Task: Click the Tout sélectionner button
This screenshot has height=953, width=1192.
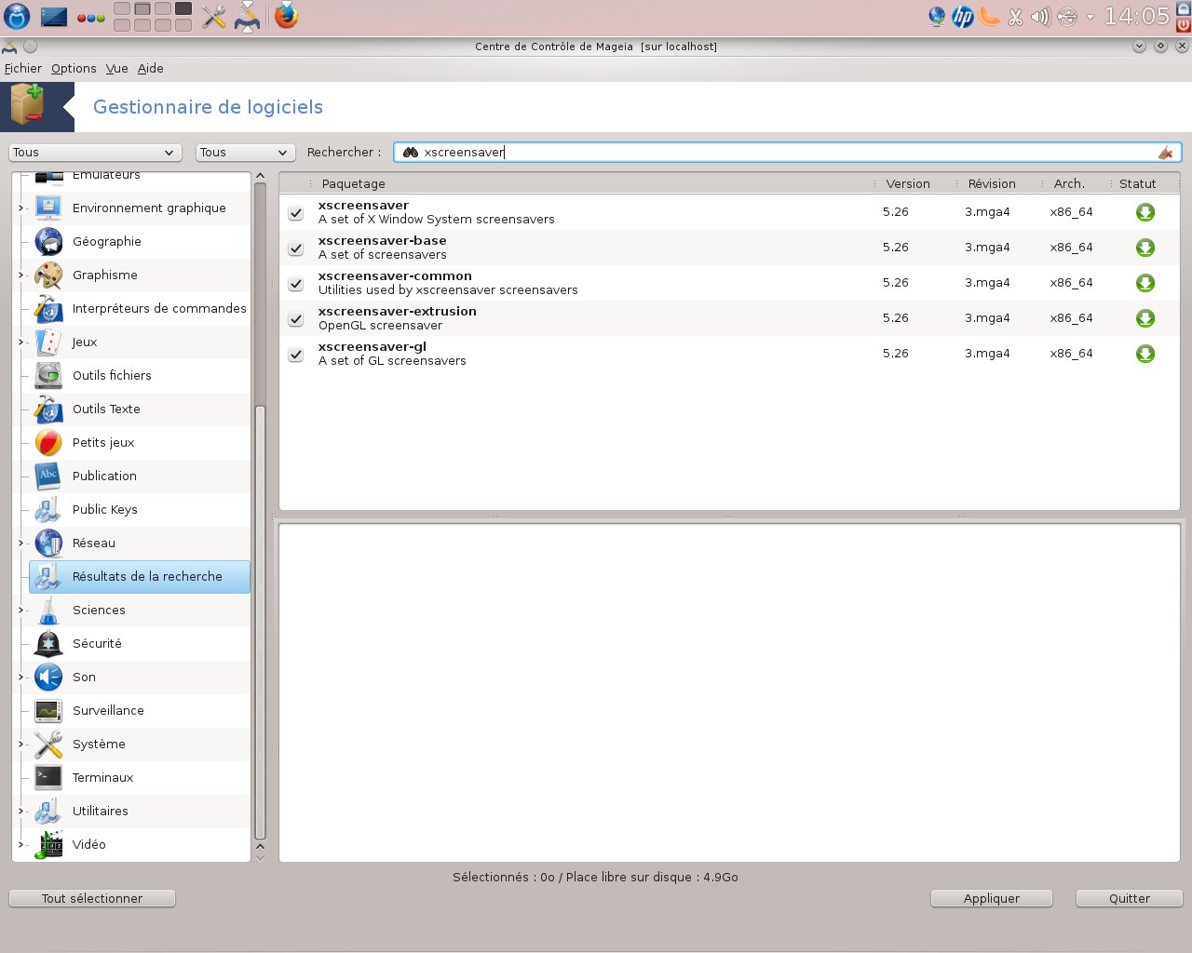Action: (92, 898)
